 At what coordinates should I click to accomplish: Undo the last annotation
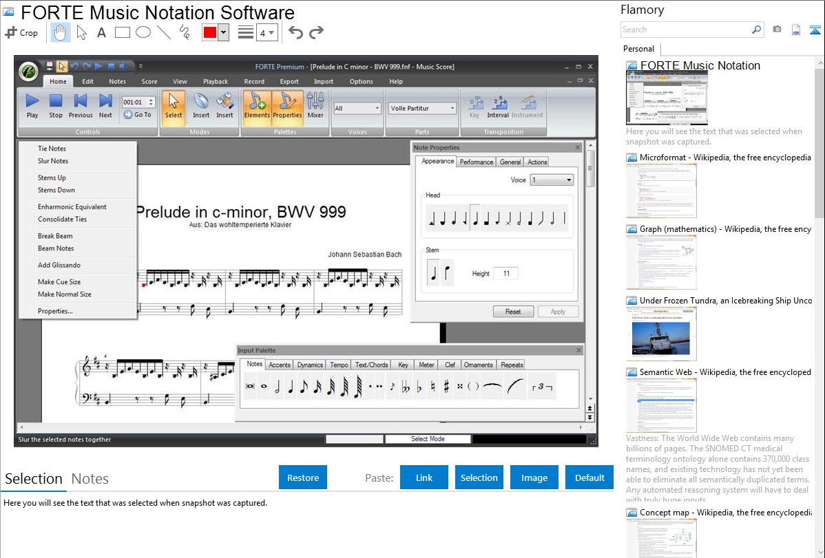pos(295,32)
